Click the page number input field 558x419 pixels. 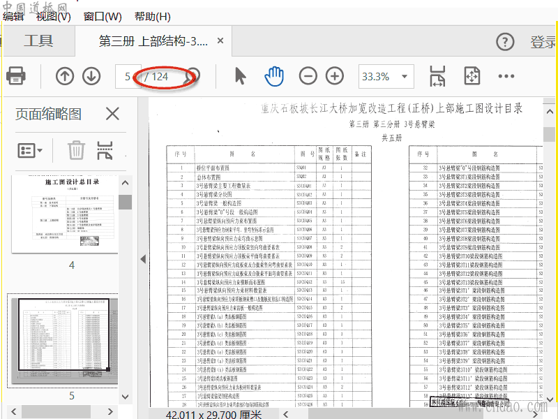[128, 76]
